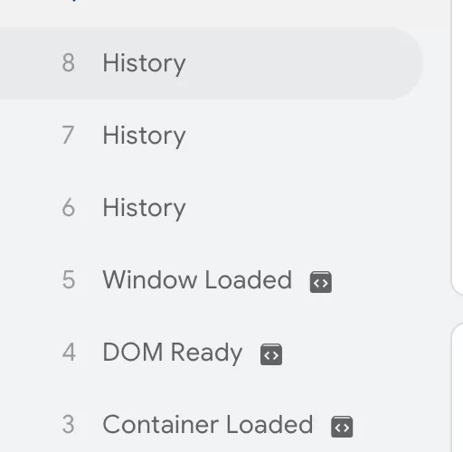This screenshot has height=452, width=463.
Task: Click the number 5 before Window Loaded
Action: pos(69,280)
